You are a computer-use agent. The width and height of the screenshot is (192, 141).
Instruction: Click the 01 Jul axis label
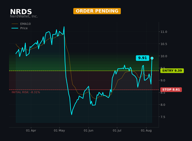point(117,131)
